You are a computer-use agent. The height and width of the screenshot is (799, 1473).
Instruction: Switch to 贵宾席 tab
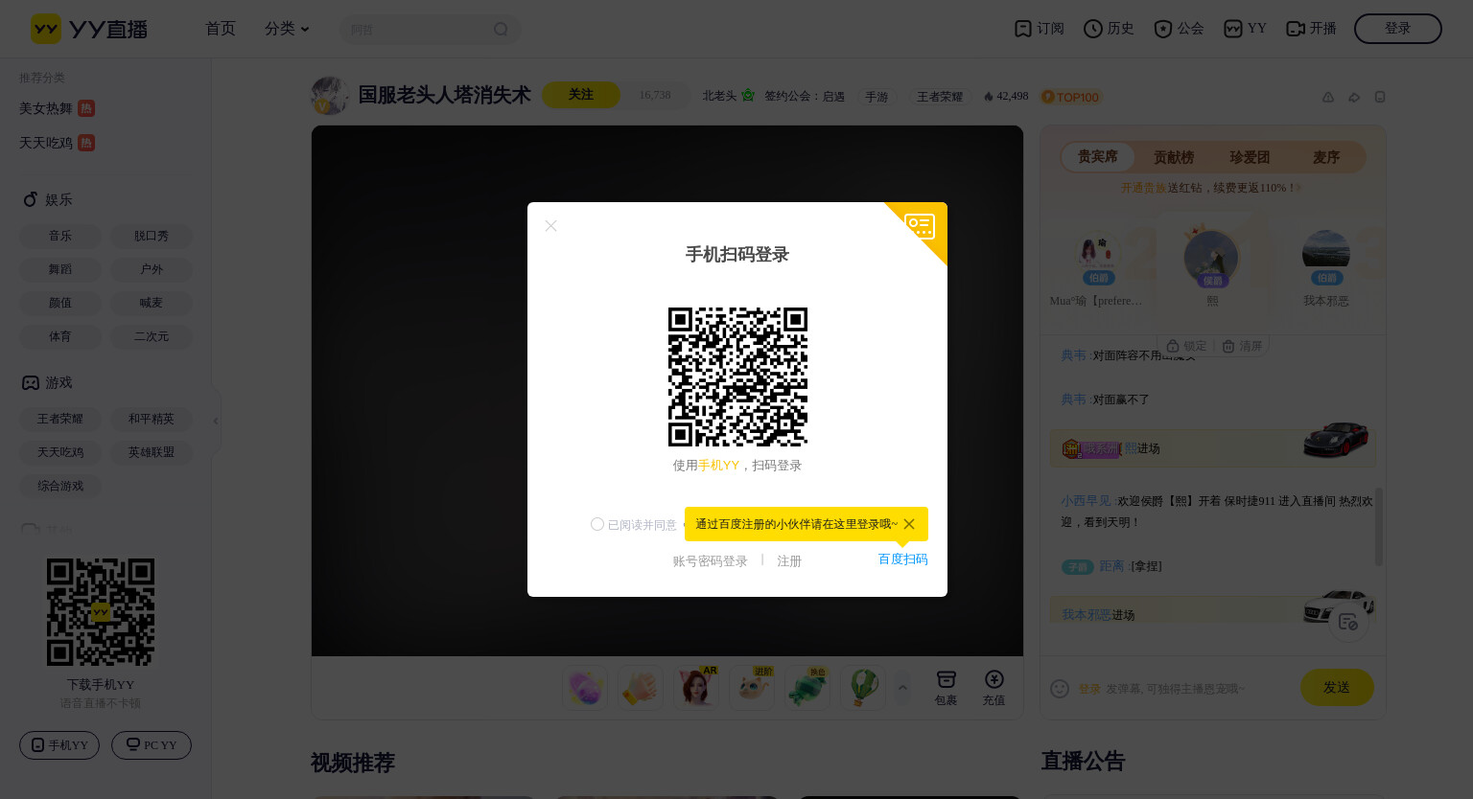pos(1098,156)
